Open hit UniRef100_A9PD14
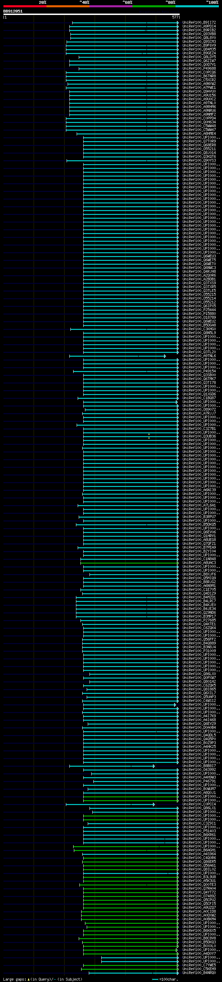This screenshot has width=222, height=982. pyautogui.click(x=199, y=26)
